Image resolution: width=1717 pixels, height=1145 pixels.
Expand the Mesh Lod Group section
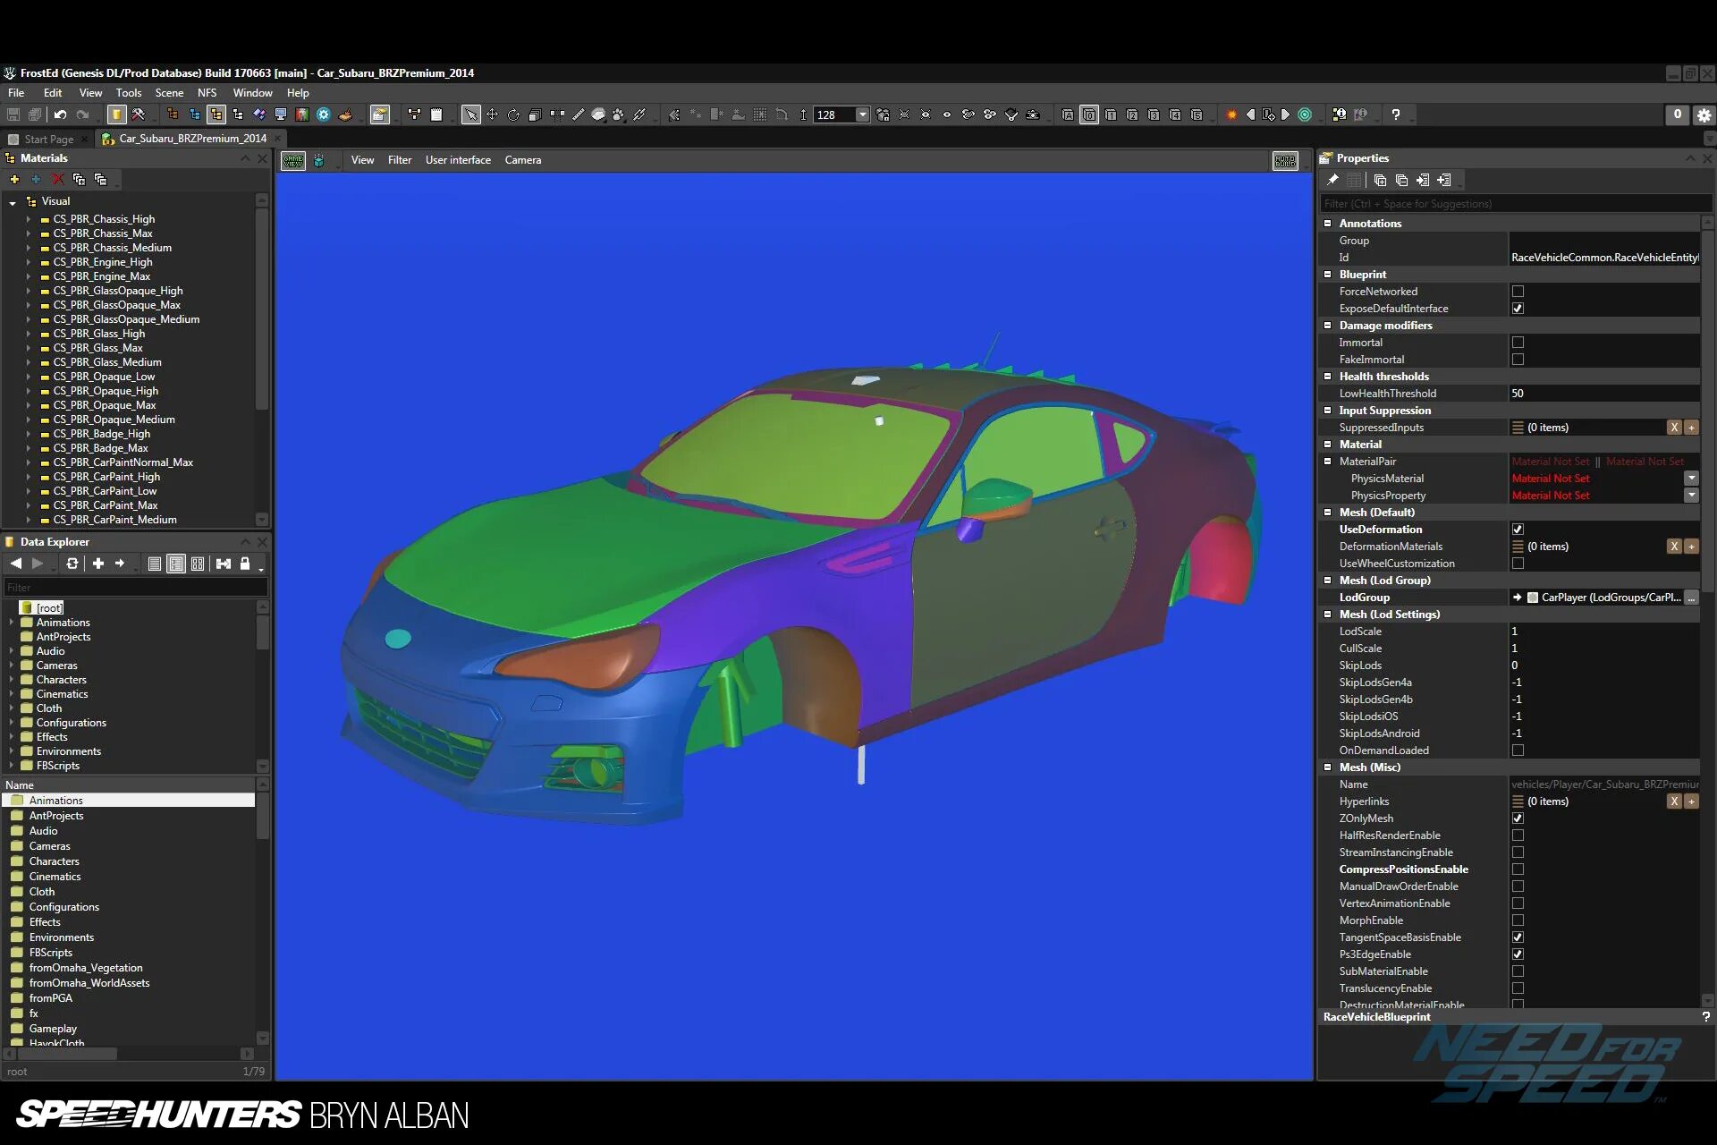coord(1330,579)
